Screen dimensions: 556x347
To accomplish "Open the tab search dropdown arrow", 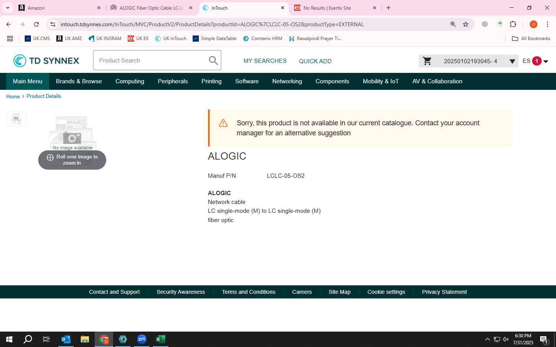I will (x=7, y=8).
